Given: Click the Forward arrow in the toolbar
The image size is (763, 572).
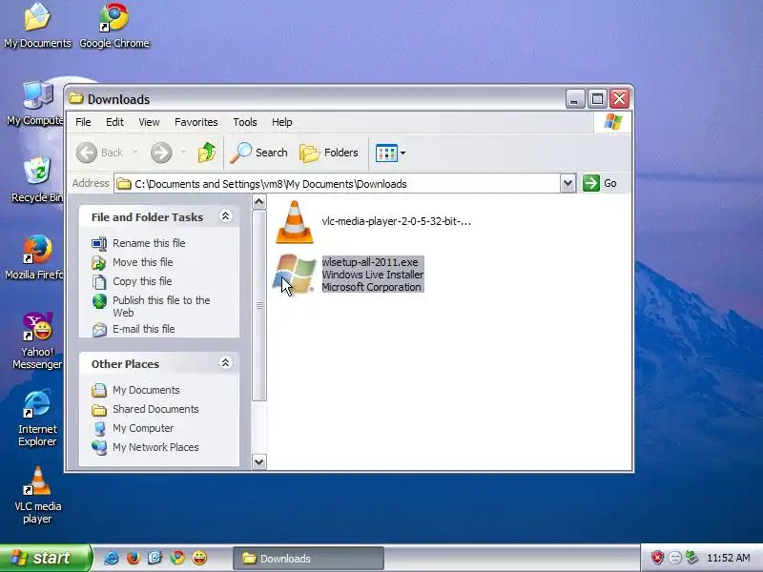Looking at the screenshot, I should 161,153.
